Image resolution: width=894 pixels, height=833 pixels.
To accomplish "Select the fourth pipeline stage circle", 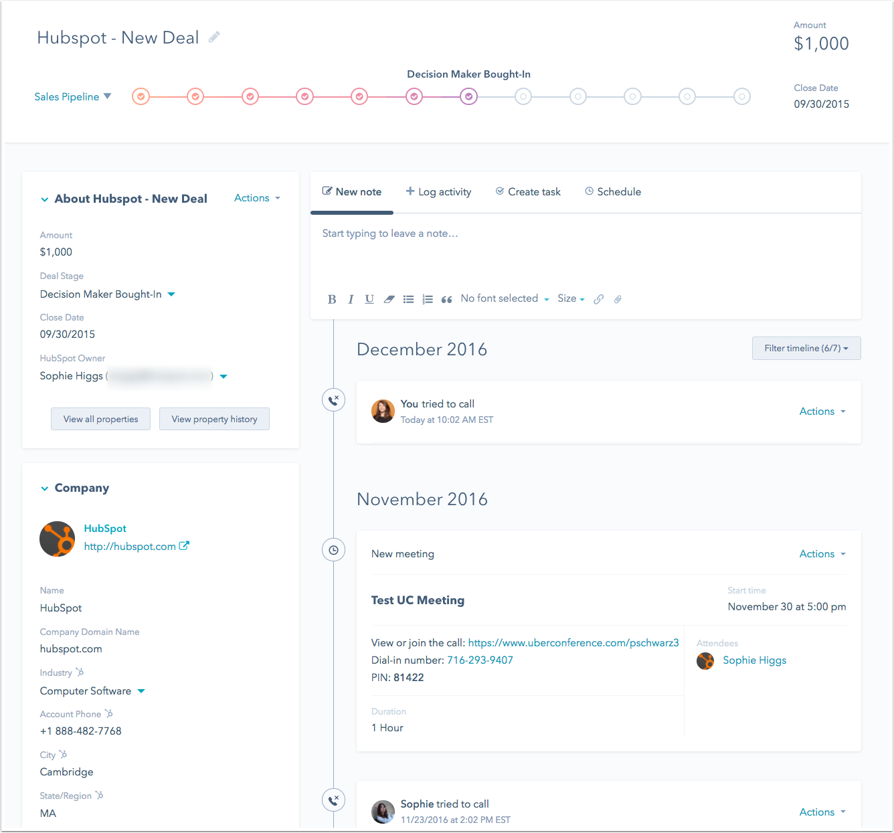I will (304, 97).
